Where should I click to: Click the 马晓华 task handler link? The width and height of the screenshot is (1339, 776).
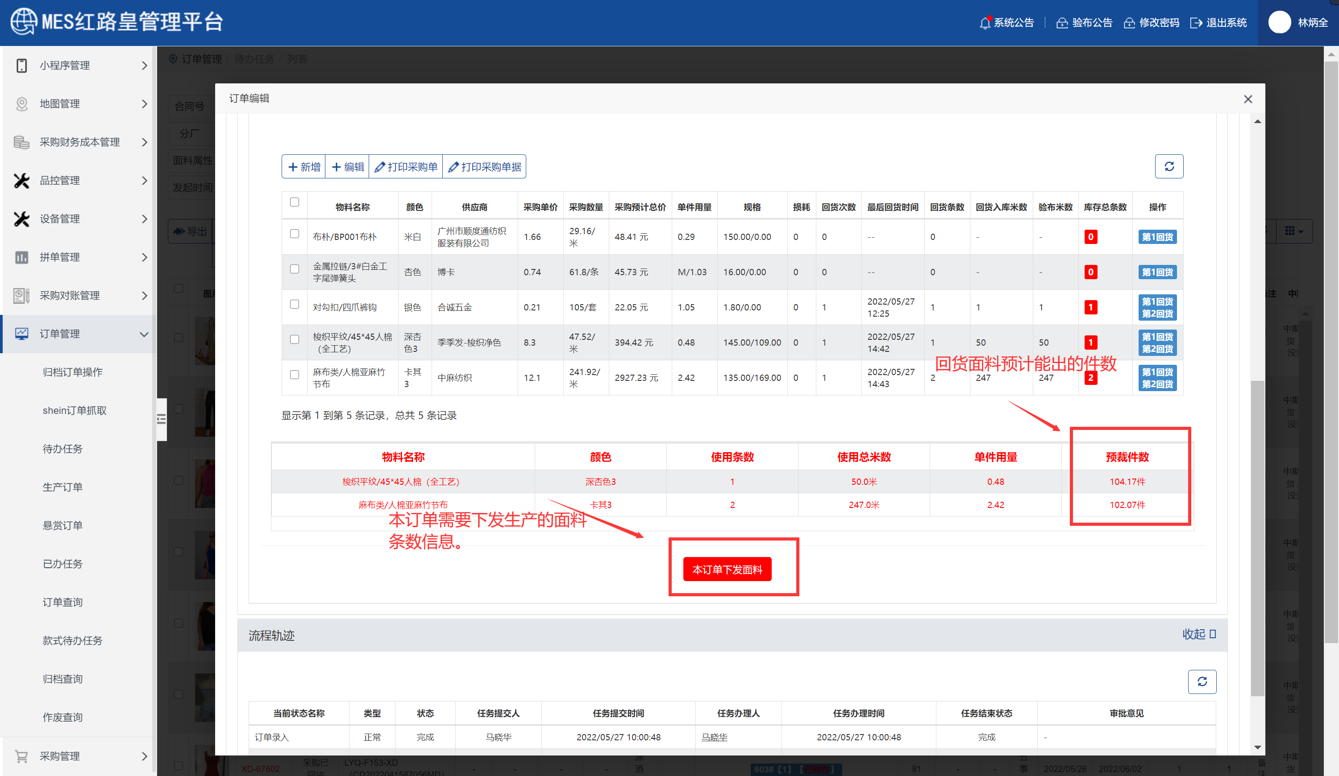click(x=714, y=737)
